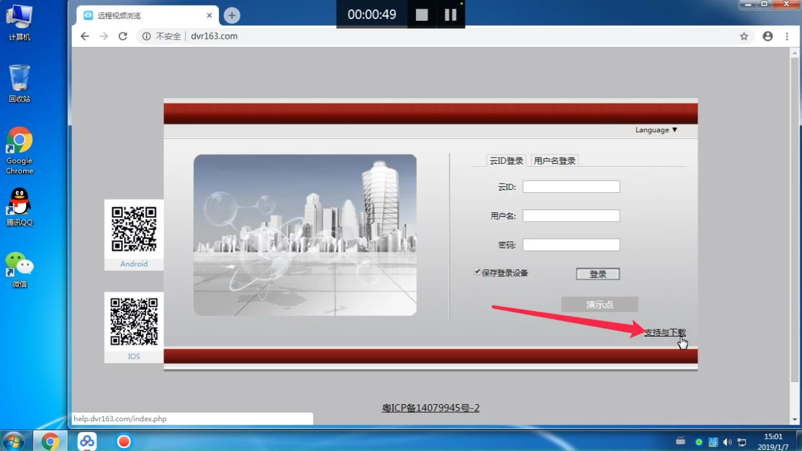Viewport: 802px width, 451px height.
Task: Open the 粤ICP备14079945号-2 link
Action: (x=430, y=408)
